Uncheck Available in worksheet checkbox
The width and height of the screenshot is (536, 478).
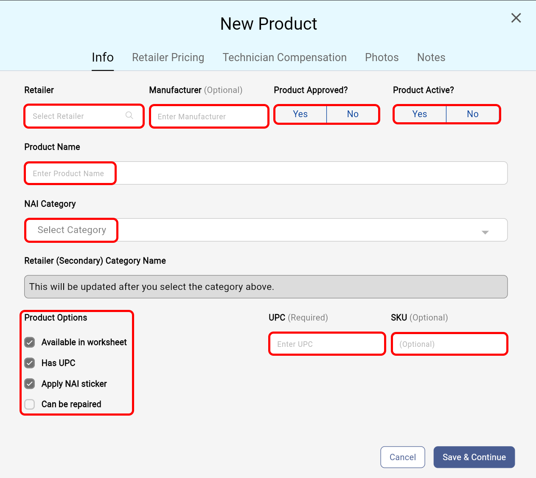(x=30, y=342)
